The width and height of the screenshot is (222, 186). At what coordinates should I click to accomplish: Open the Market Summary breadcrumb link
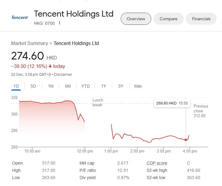pos(30,43)
